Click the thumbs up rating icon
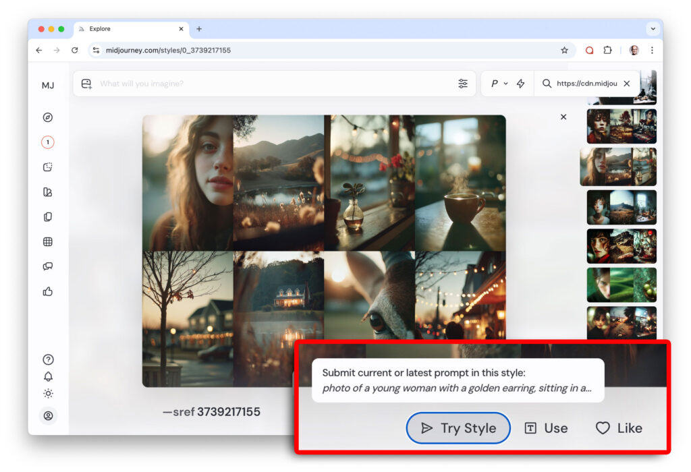 click(x=48, y=291)
